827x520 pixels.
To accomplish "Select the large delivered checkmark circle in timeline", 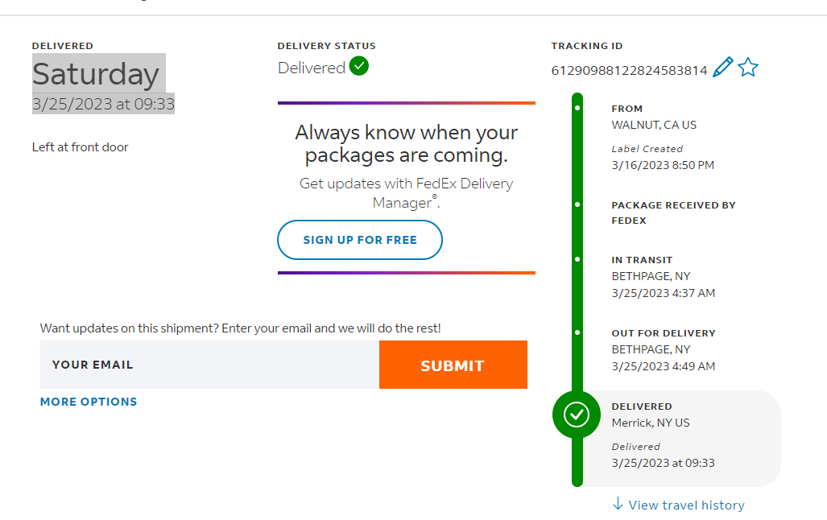I will [x=577, y=415].
